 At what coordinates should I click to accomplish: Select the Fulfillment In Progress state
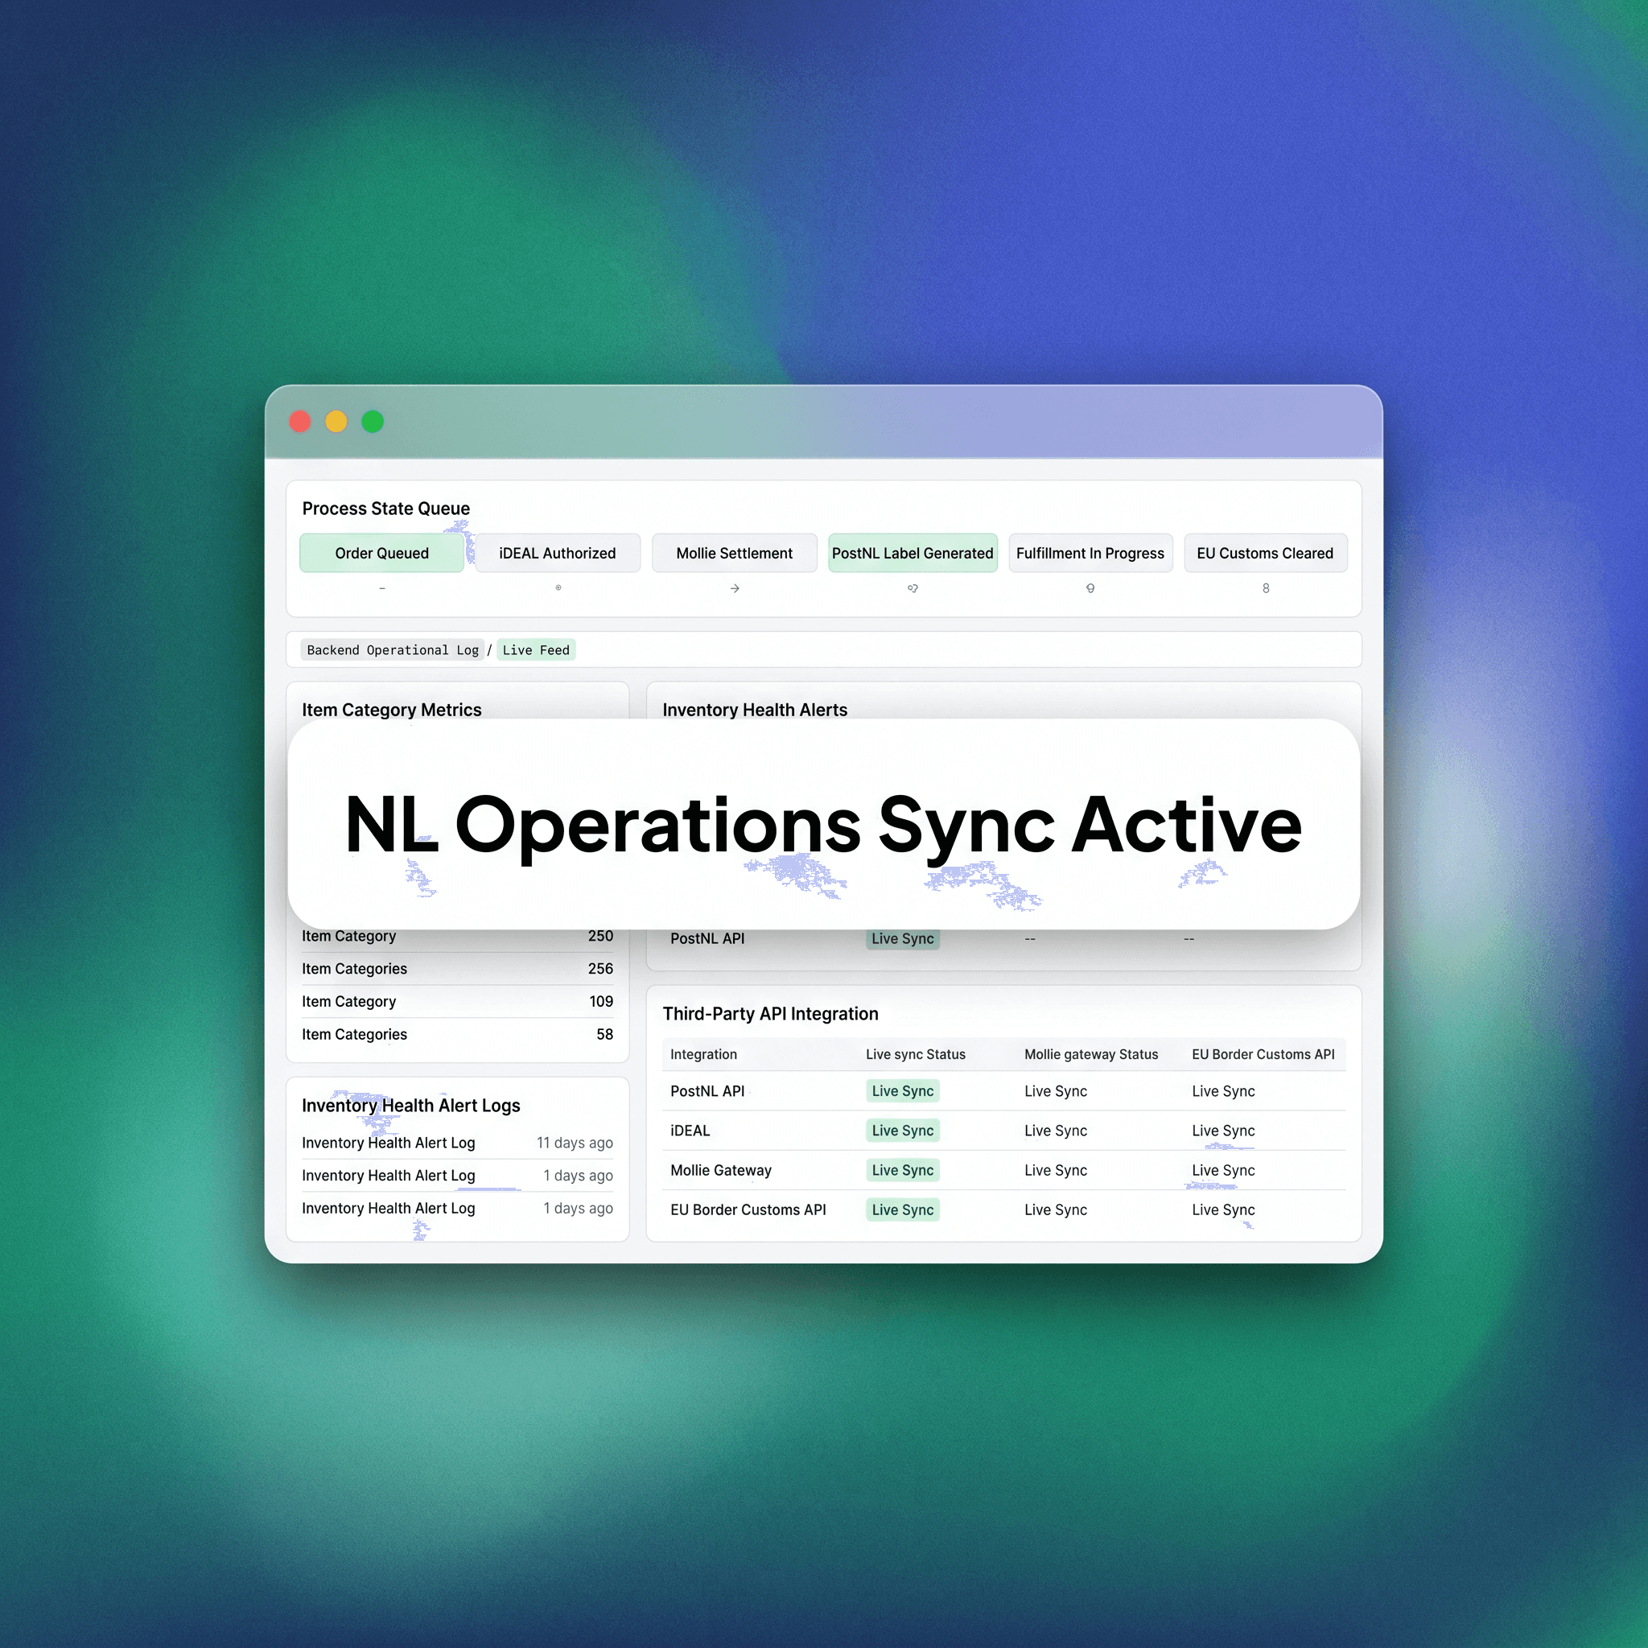coord(1090,553)
